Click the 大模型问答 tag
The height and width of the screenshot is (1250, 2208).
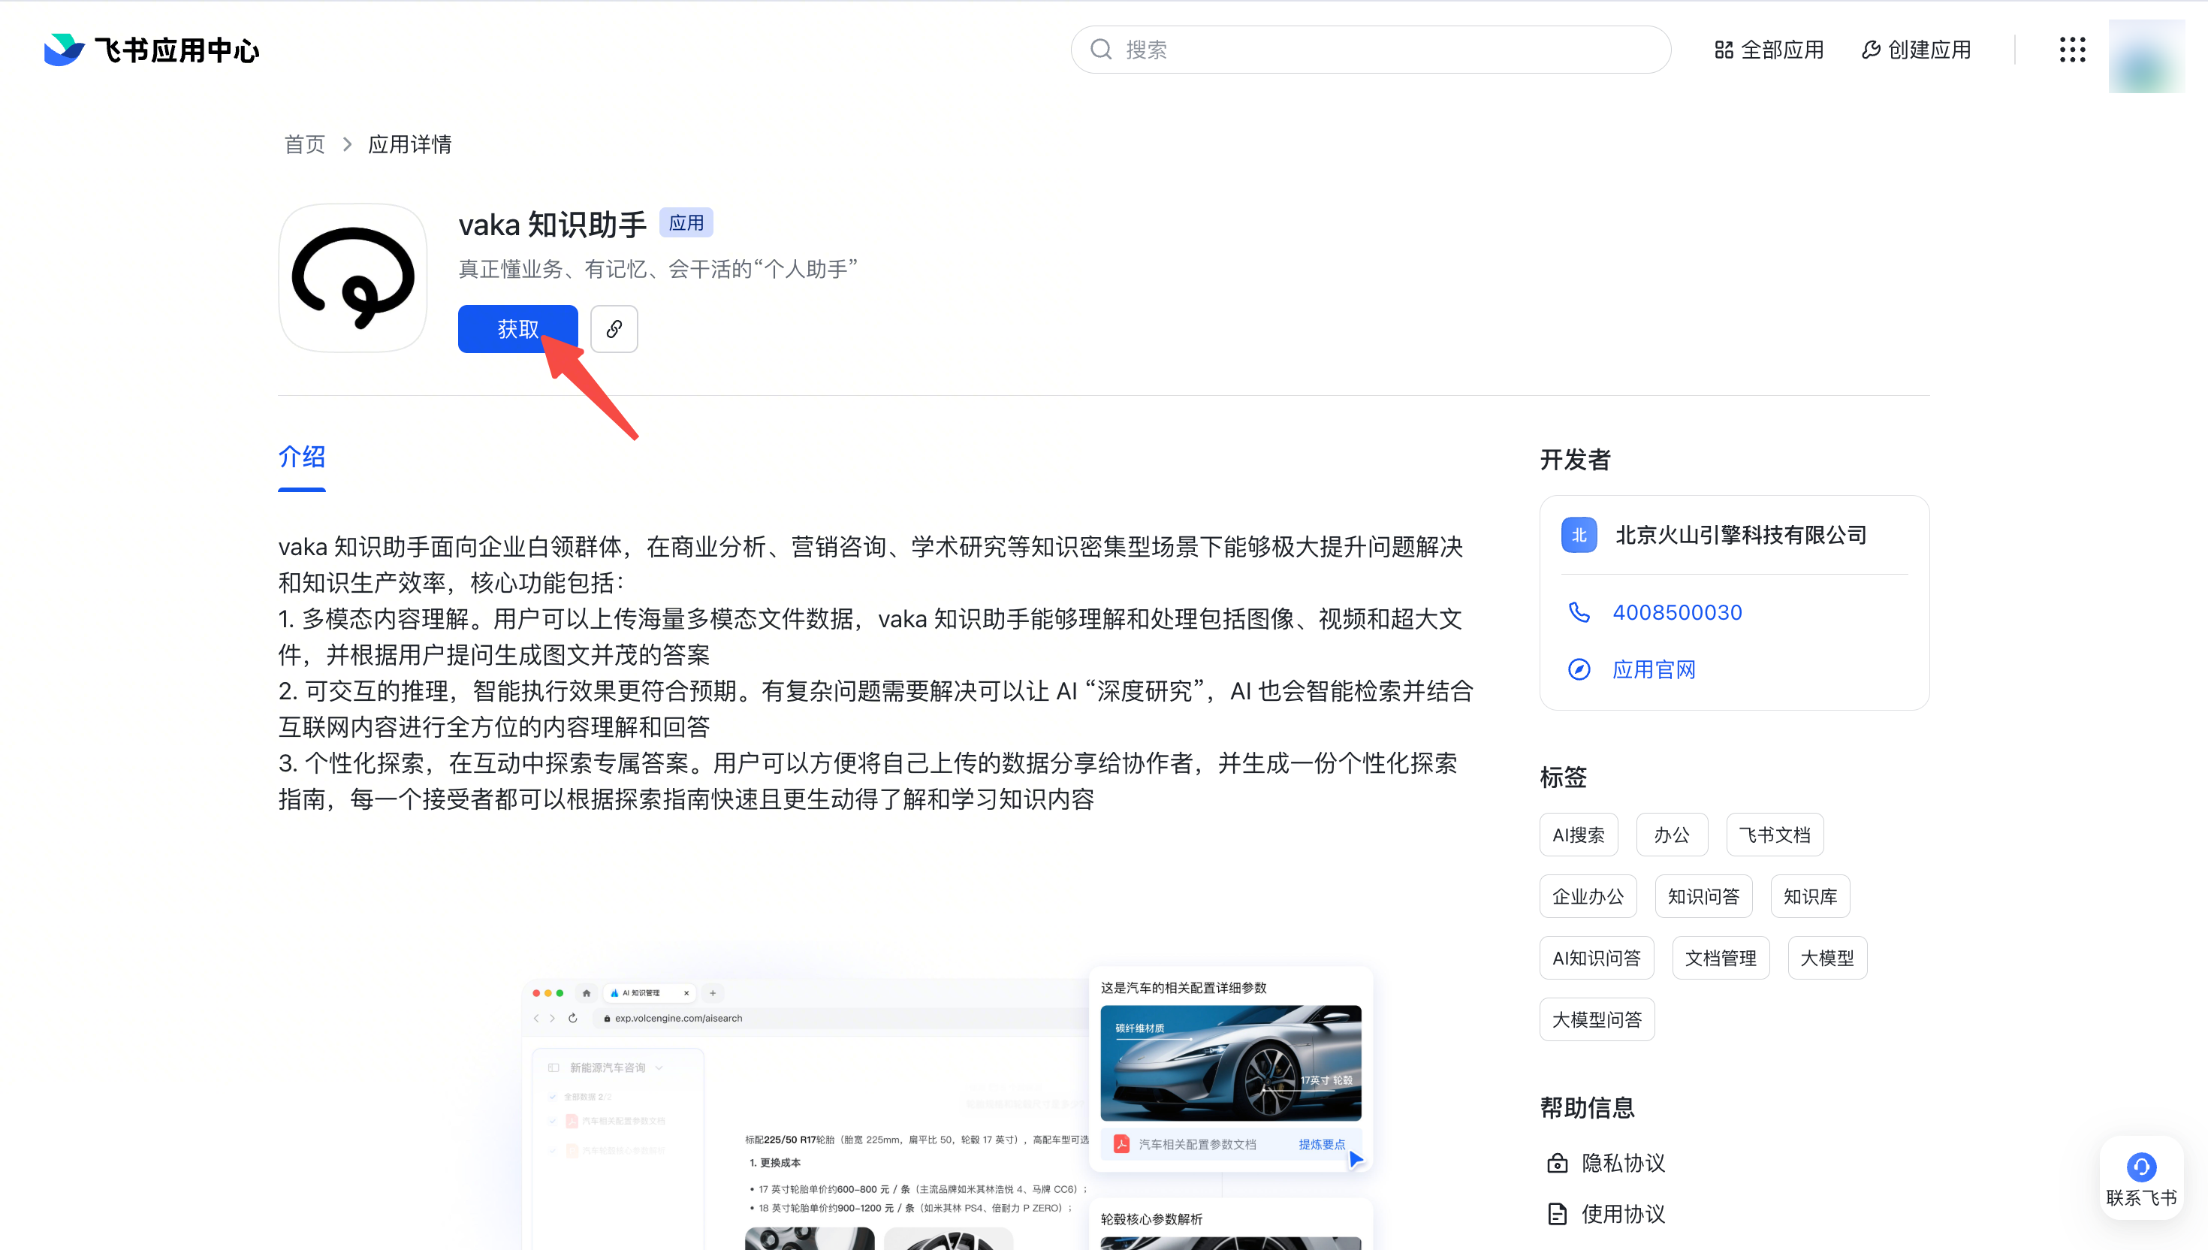1597,1020
